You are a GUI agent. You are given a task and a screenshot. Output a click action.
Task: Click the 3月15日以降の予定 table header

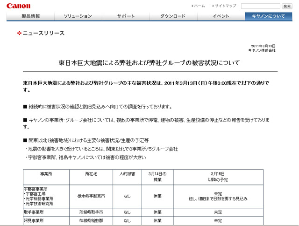click(218, 177)
